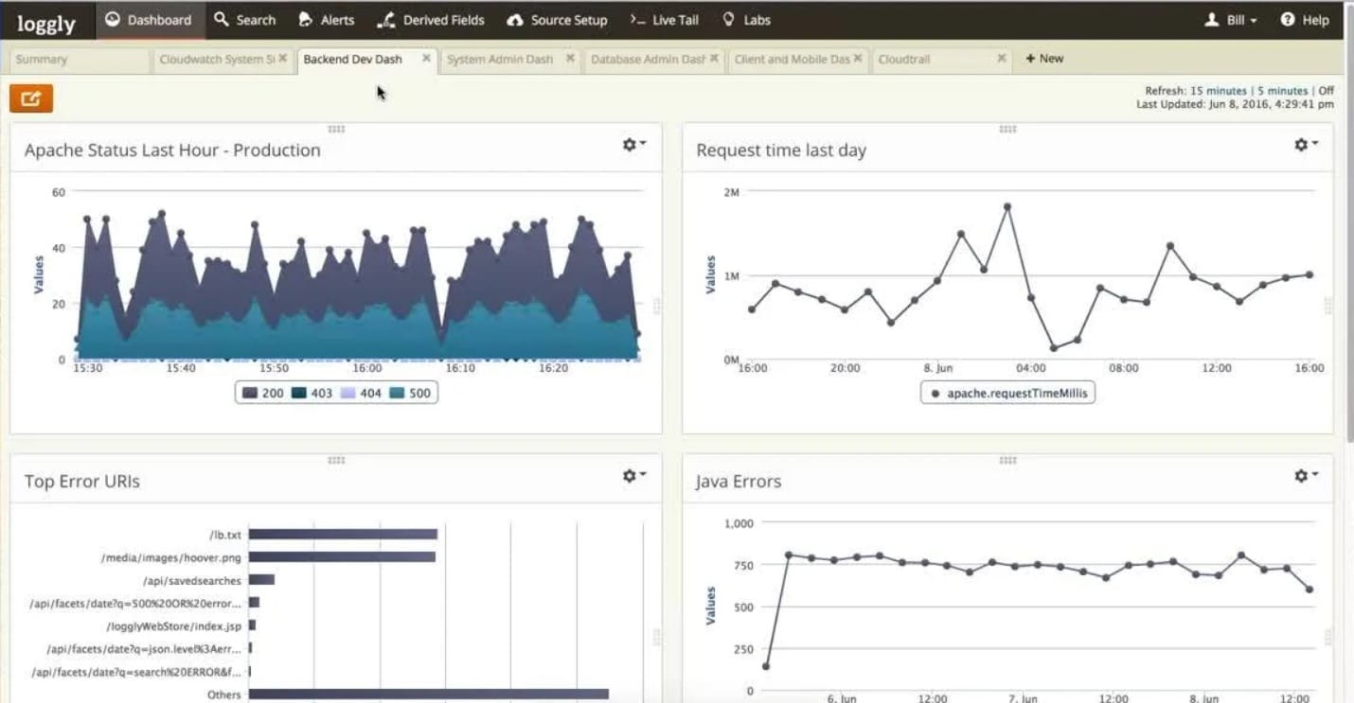Open the Search nav item
Image resolution: width=1354 pixels, height=703 pixels.
click(x=244, y=20)
